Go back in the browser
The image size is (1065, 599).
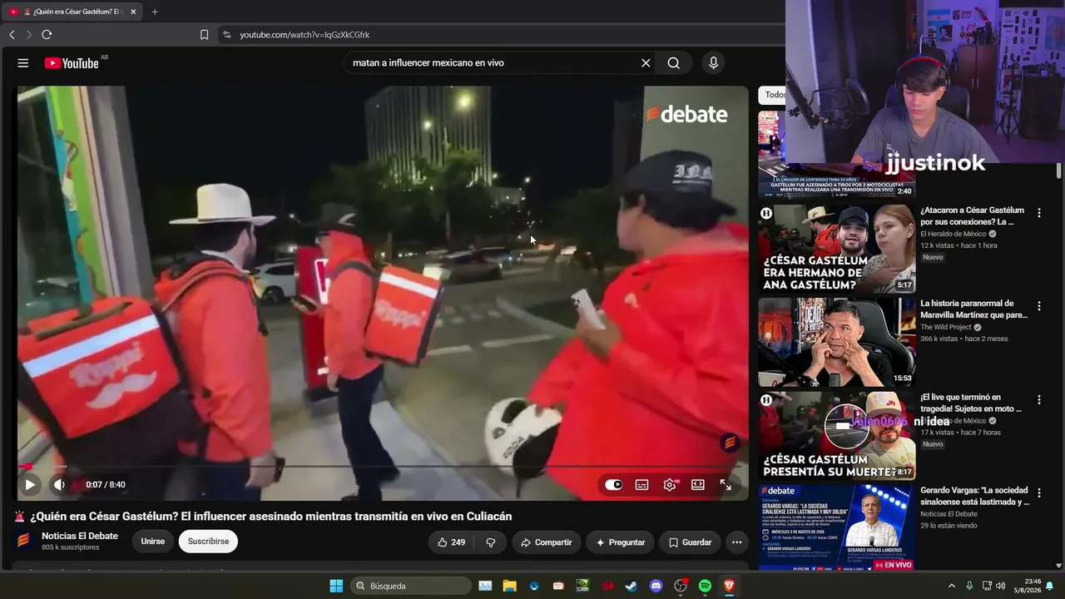12,35
